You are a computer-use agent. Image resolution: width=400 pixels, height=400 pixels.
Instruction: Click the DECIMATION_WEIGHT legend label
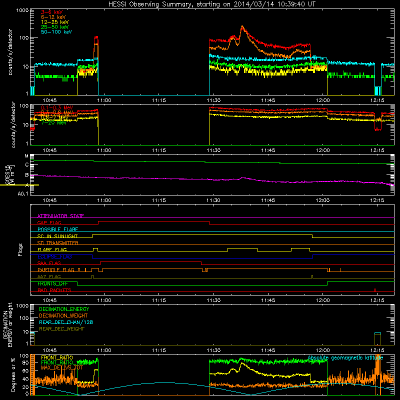pos(63,316)
